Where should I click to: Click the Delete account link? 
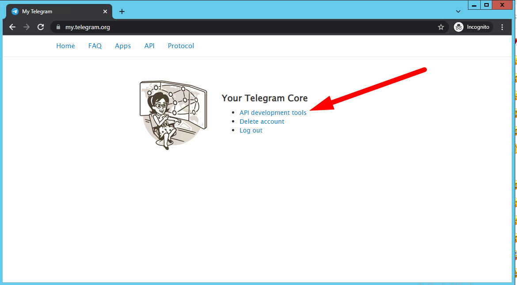262,122
